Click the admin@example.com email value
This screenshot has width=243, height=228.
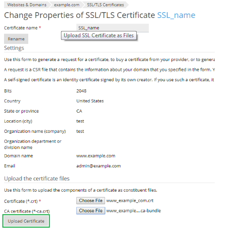[99, 166]
